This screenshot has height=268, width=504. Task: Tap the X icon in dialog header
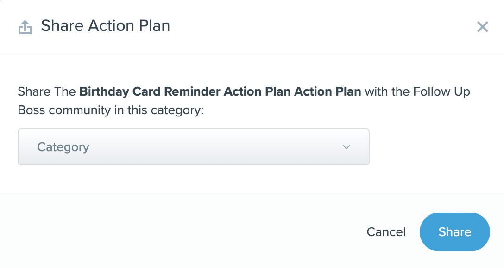pyautogui.click(x=483, y=27)
